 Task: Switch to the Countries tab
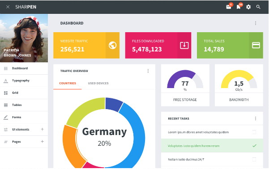[x=68, y=83]
